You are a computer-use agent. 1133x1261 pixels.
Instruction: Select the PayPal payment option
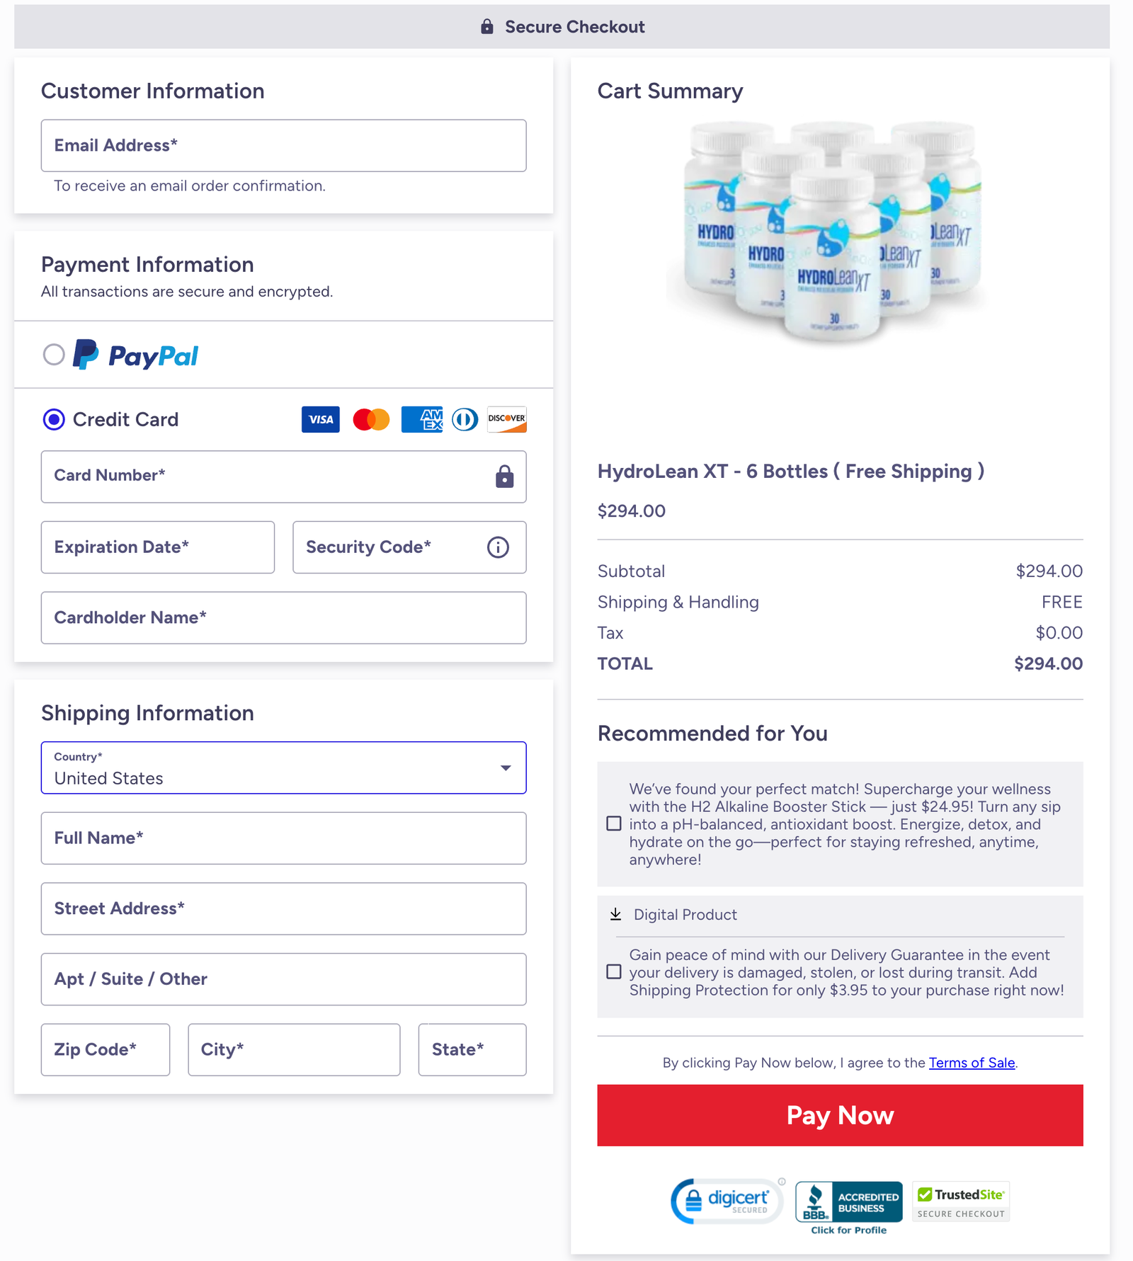53,355
